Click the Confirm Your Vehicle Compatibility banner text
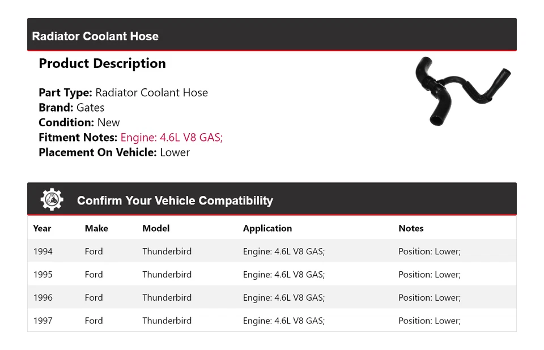Viewport: 544px width, 350px height. (x=175, y=200)
